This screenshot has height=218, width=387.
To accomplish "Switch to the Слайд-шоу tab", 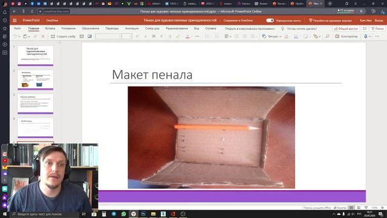I will click(152, 28).
